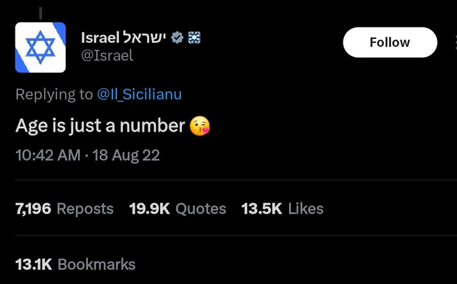Image resolution: width=457 pixels, height=284 pixels.
Task: Click the affiliation badge beside the verified checkmark
Action: click(x=193, y=38)
